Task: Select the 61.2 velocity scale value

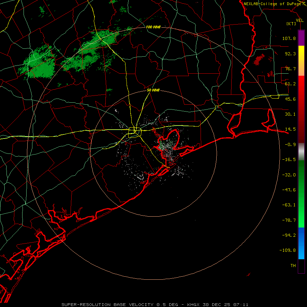Action: pos(290,84)
